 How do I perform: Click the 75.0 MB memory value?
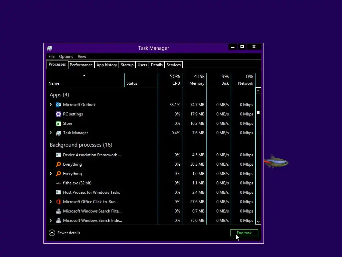197,221
